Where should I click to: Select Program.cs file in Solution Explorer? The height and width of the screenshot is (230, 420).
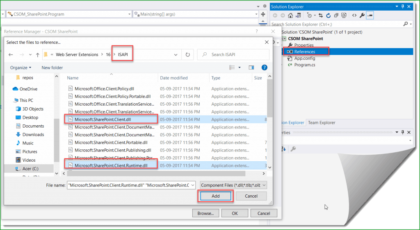[x=305, y=65]
